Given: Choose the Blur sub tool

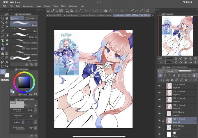Looking at the screenshot, I should click(24, 30).
